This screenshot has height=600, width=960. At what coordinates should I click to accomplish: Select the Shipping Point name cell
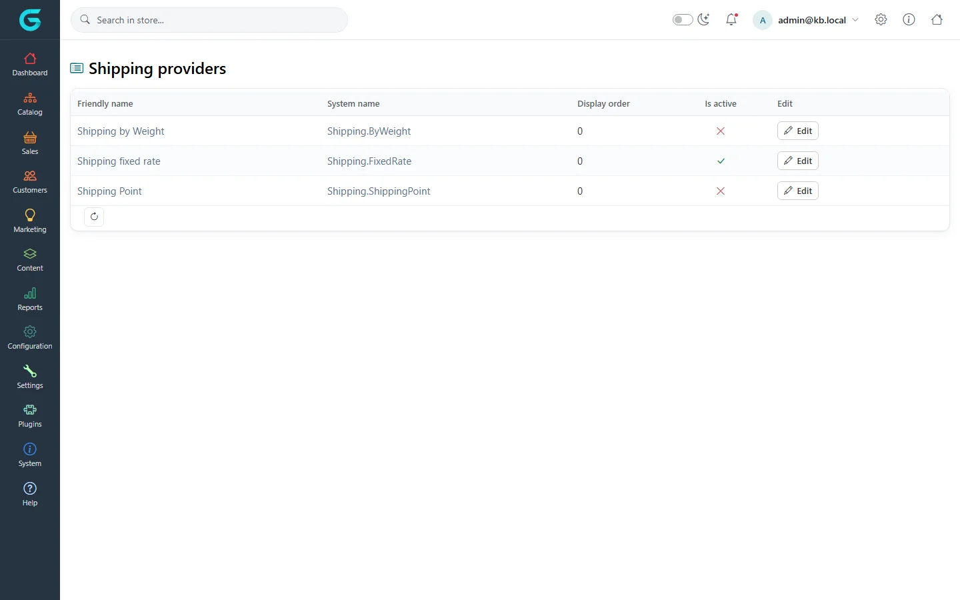click(x=109, y=191)
